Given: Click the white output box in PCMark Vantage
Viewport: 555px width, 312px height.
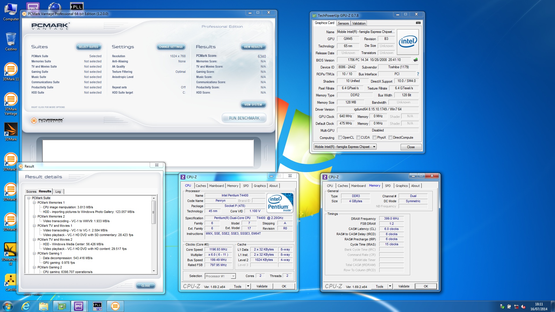Looking at the screenshot, I should coord(148,153).
